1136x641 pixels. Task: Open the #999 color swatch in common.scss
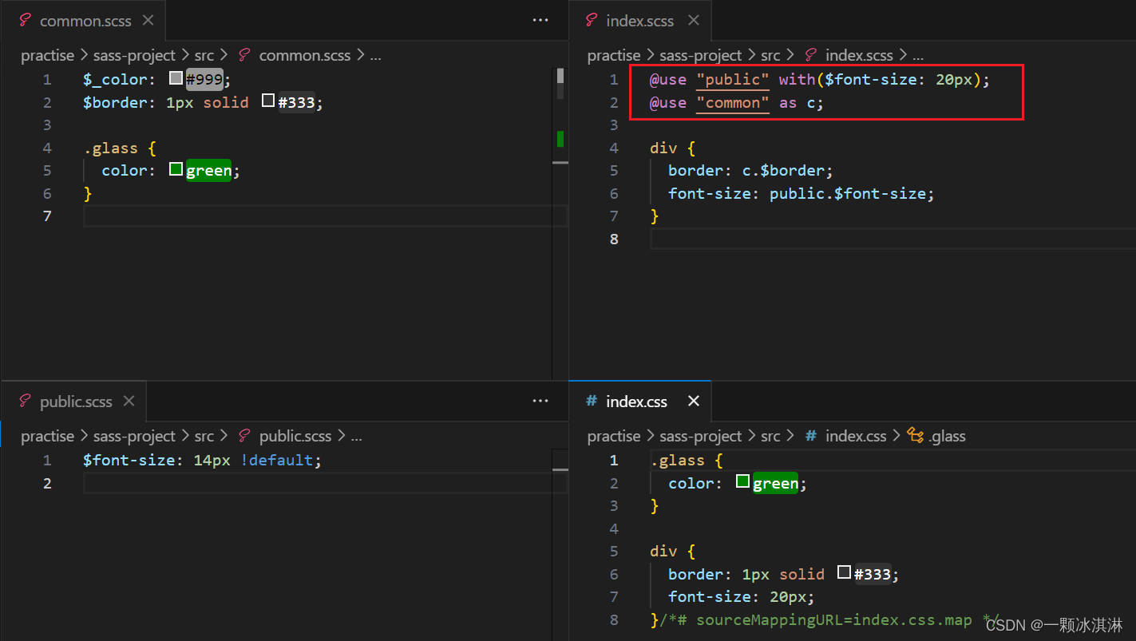(176, 79)
